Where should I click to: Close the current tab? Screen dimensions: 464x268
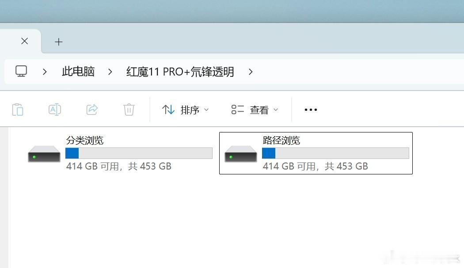click(x=25, y=41)
